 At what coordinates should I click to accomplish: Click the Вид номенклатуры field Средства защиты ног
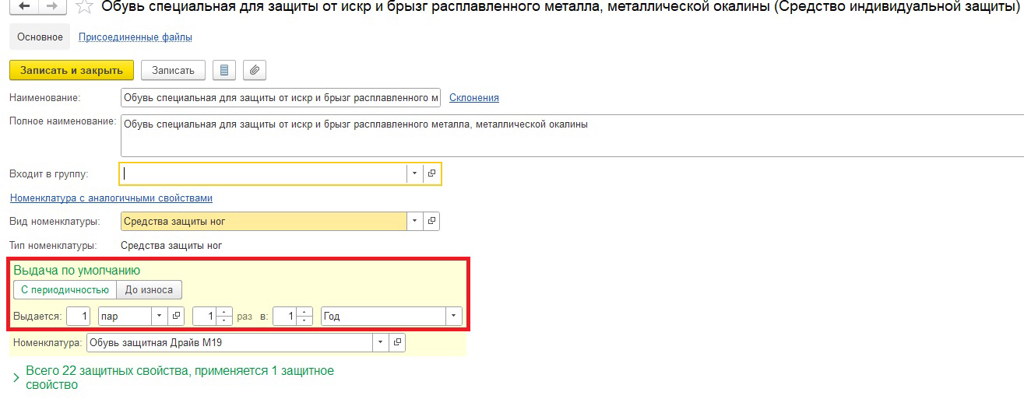(x=264, y=222)
